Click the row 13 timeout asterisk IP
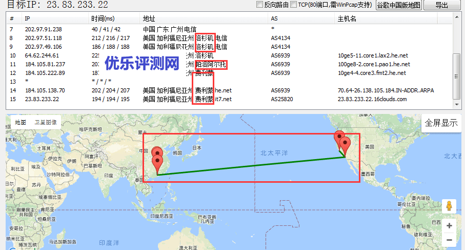The image size is (465, 250). point(27,81)
